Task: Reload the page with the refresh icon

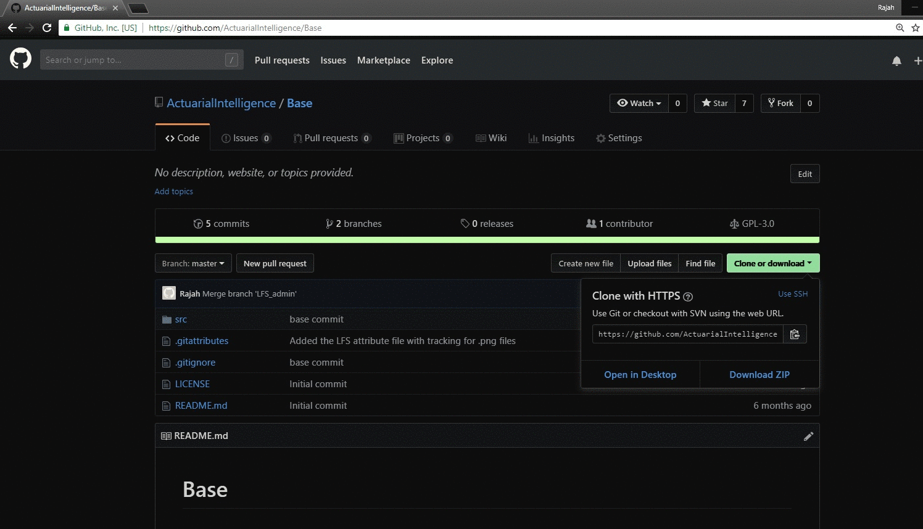Action: (x=47, y=28)
